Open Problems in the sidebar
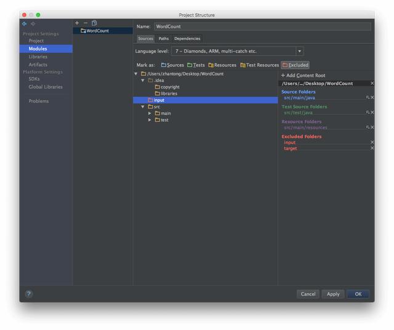 [x=38, y=101]
